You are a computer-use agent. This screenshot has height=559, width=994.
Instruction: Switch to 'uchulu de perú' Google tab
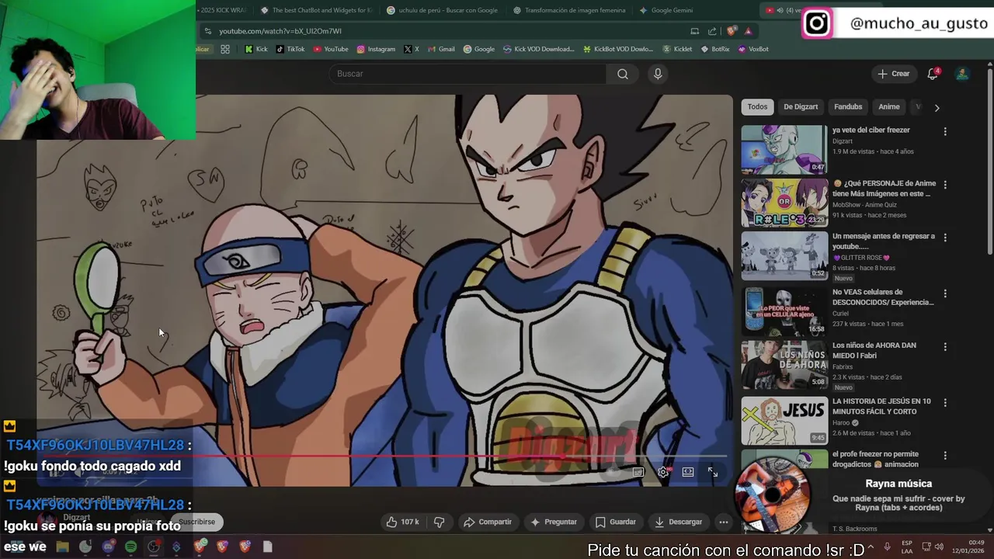click(x=443, y=10)
